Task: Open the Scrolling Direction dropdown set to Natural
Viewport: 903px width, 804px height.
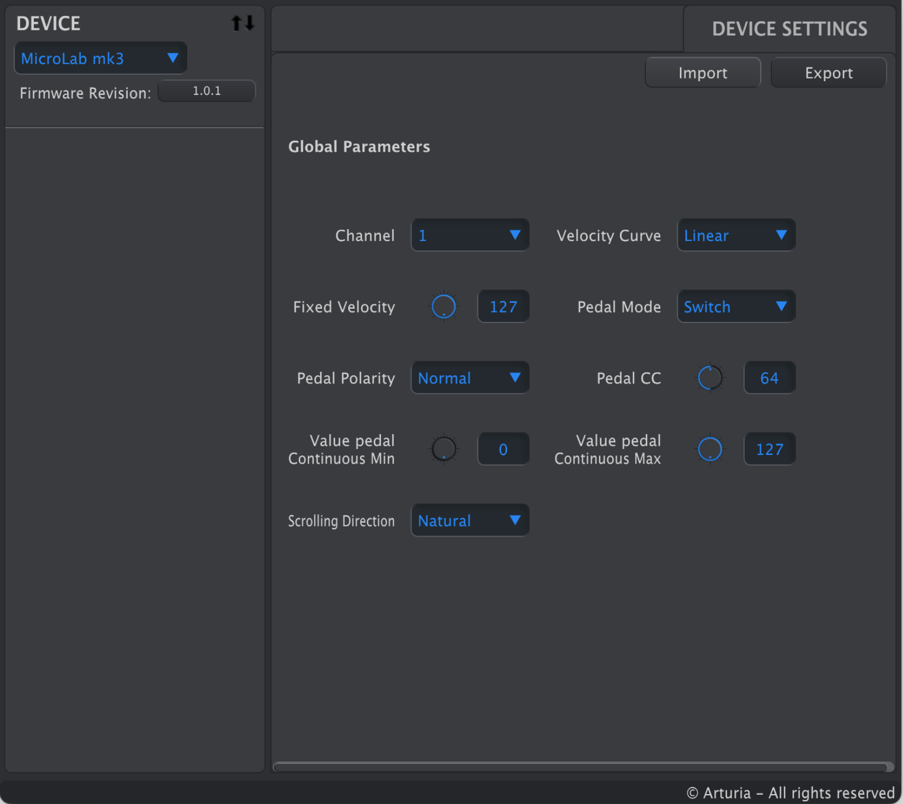Action: click(x=470, y=520)
